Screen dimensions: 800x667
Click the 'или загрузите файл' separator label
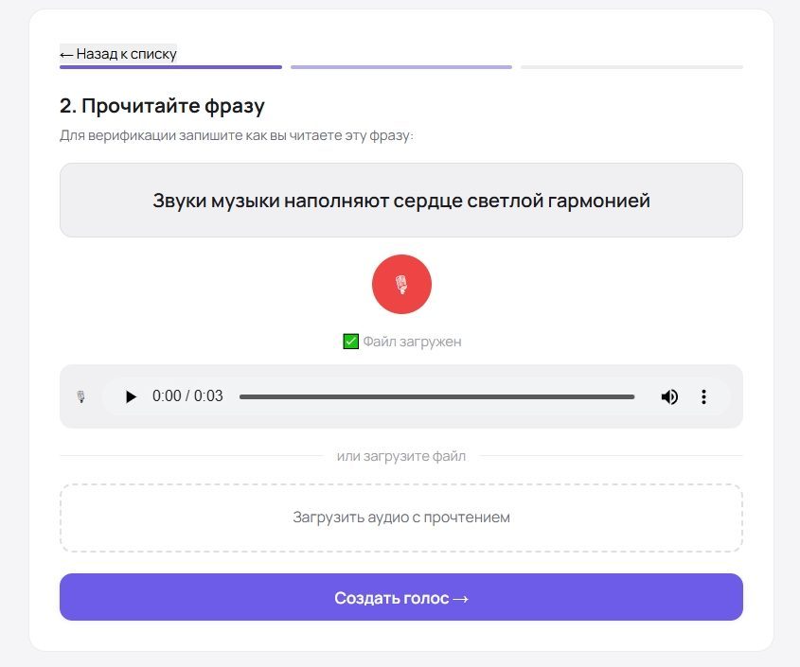point(401,456)
